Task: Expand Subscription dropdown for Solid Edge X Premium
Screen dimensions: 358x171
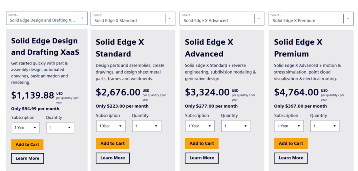Action: point(289,126)
